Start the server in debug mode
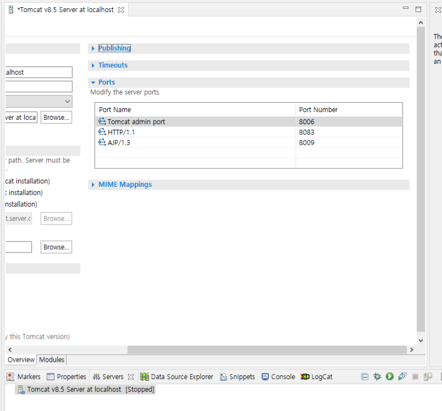 tap(377, 377)
